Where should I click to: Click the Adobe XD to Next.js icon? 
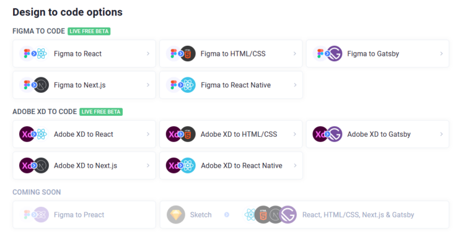tap(33, 165)
